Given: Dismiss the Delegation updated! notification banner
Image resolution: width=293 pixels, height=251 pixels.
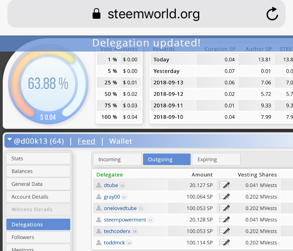Looking at the screenshot, I should [x=146, y=43].
